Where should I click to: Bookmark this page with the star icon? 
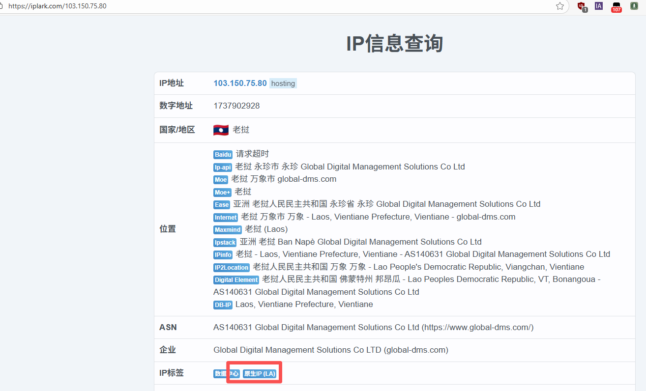(559, 6)
